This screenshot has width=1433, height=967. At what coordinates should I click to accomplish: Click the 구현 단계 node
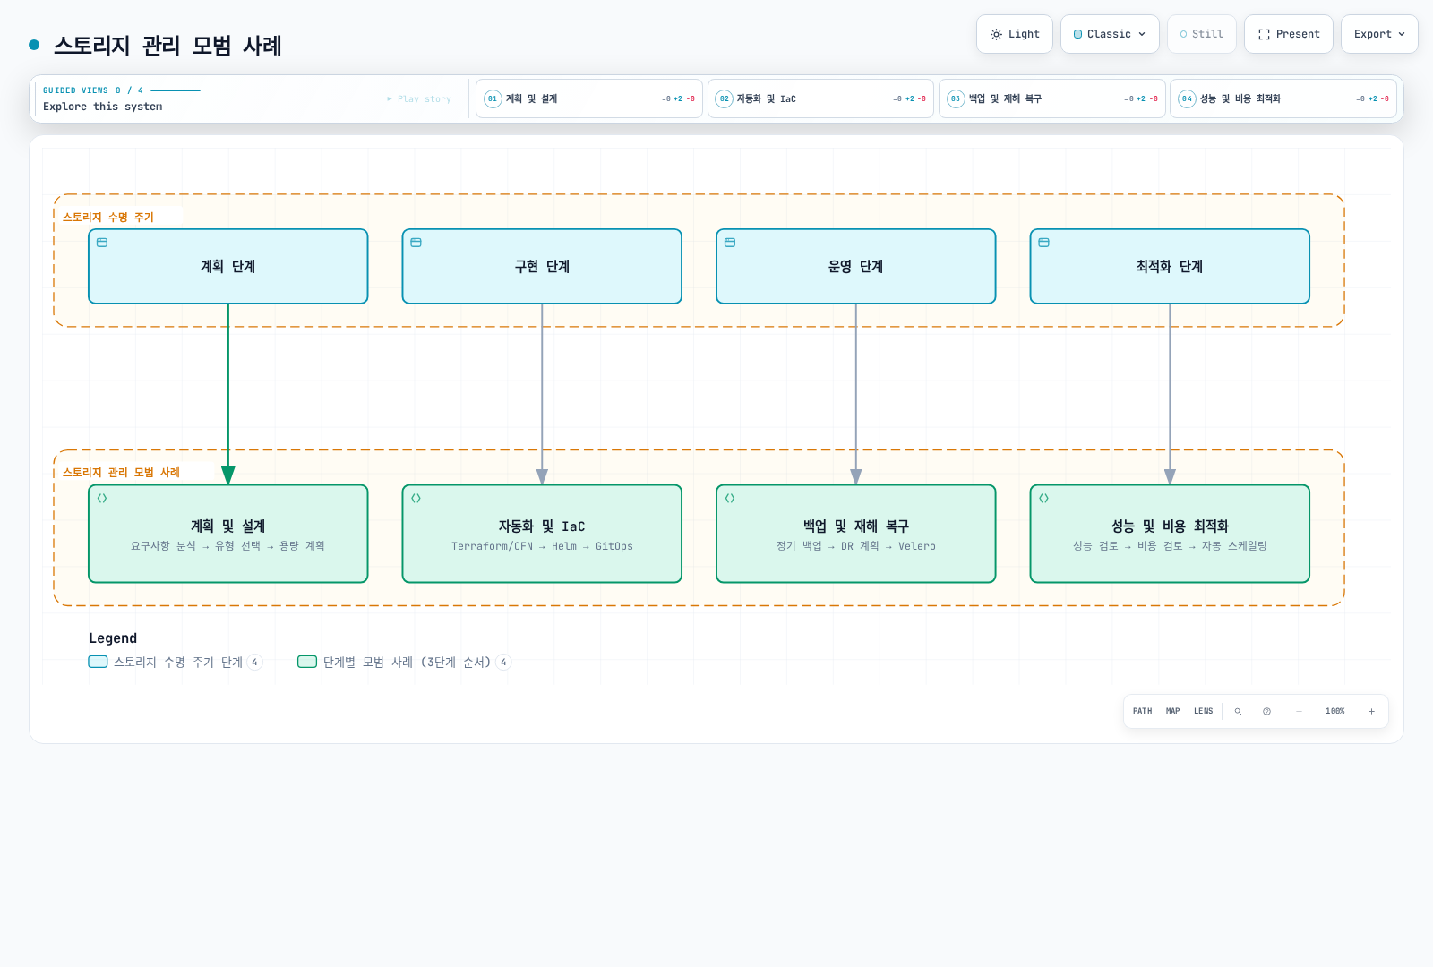click(x=542, y=267)
